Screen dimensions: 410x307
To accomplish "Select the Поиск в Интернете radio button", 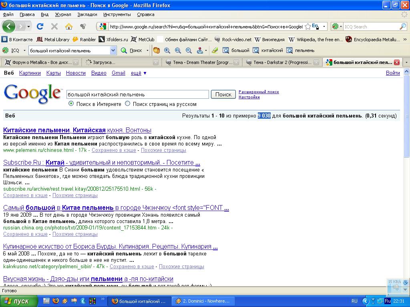I will (x=71, y=104).
